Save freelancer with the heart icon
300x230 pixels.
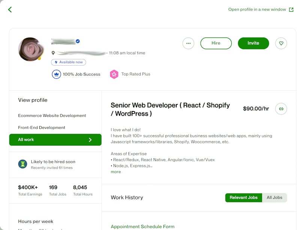pyautogui.click(x=281, y=43)
